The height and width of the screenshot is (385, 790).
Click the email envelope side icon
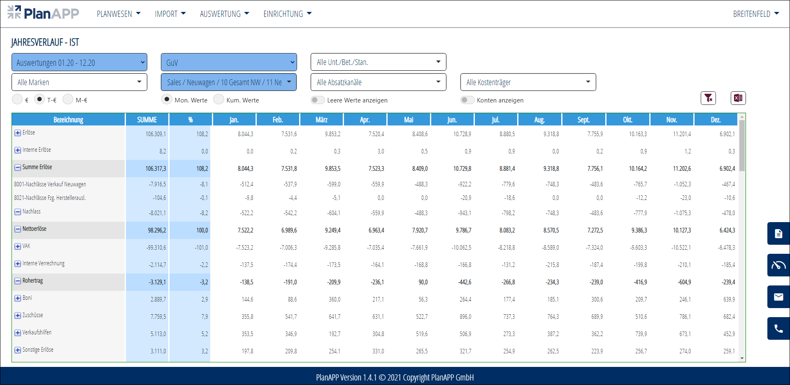point(778,297)
